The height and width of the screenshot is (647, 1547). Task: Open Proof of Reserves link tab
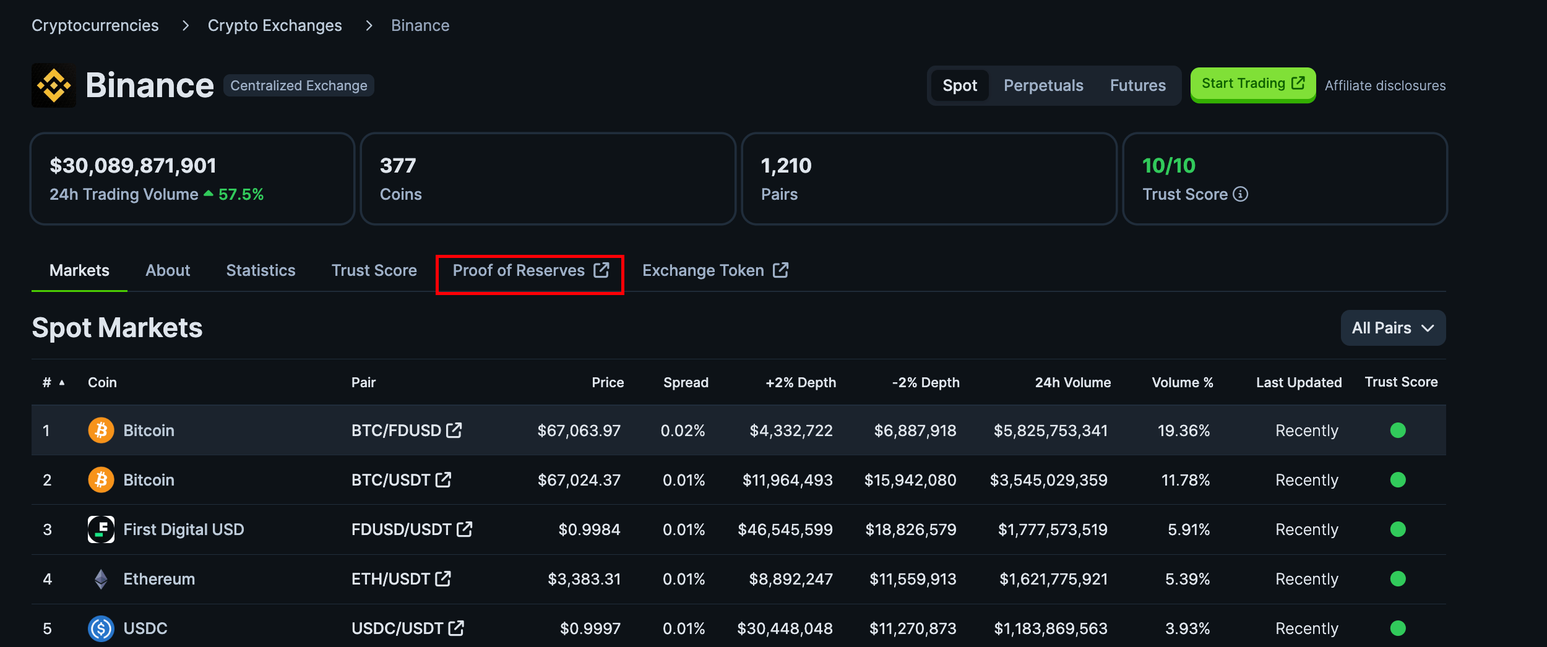[x=531, y=270]
